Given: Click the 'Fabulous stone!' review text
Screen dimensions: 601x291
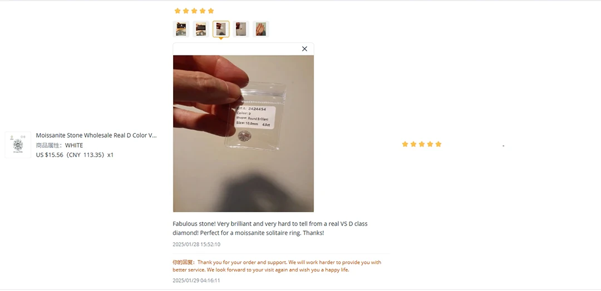Looking at the screenshot, I should tap(270, 228).
